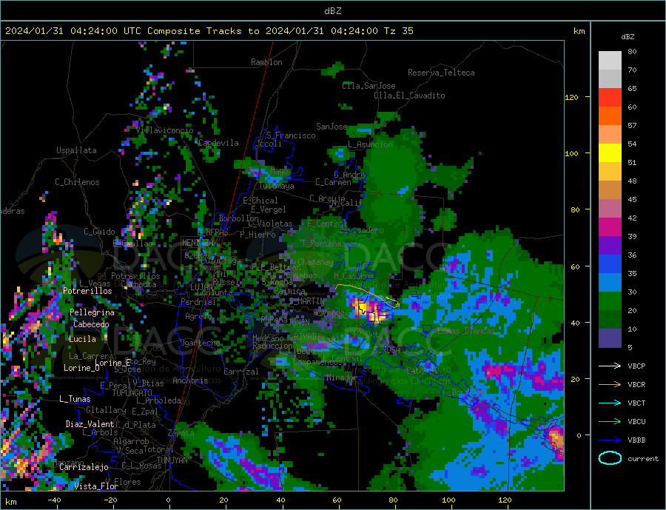Select the magenta 39-42 dBZ swatch
The width and height of the screenshot is (666, 510).
[x=610, y=227]
